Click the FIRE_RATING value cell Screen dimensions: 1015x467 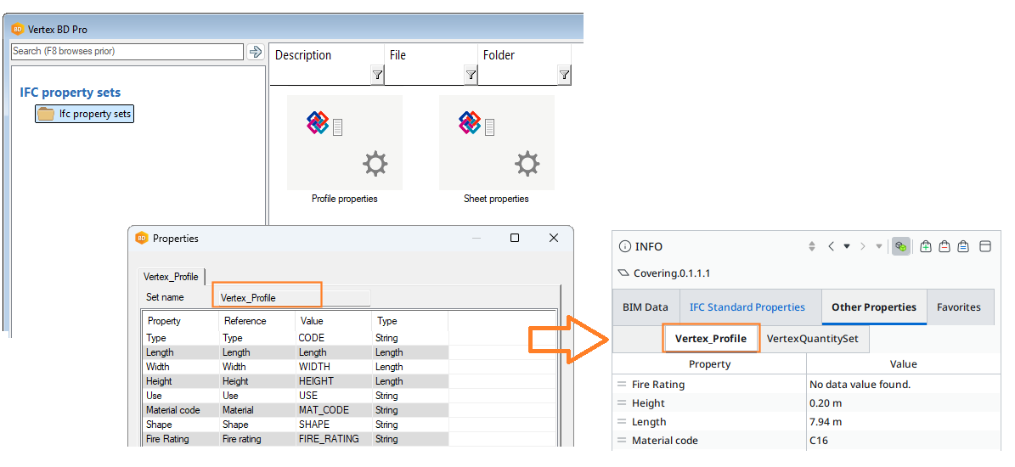pyautogui.click(x=333, y=439)
